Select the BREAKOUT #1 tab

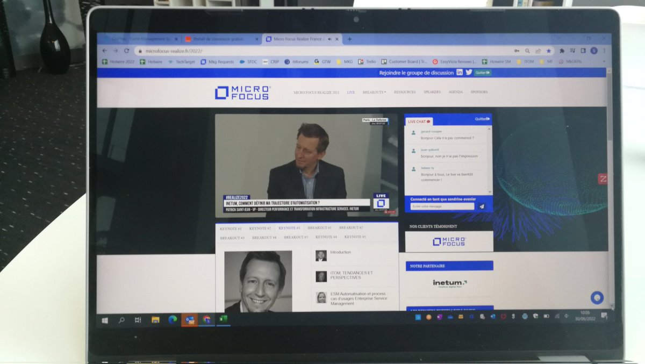tap(319, 228)
